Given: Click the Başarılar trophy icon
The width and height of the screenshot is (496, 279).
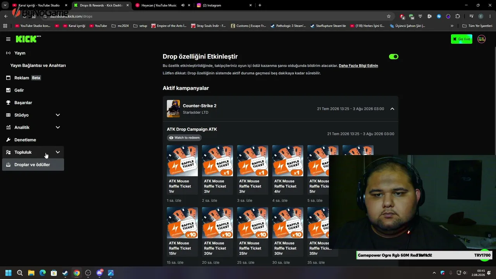Looking at the screenshot, I should click(8, 103).
